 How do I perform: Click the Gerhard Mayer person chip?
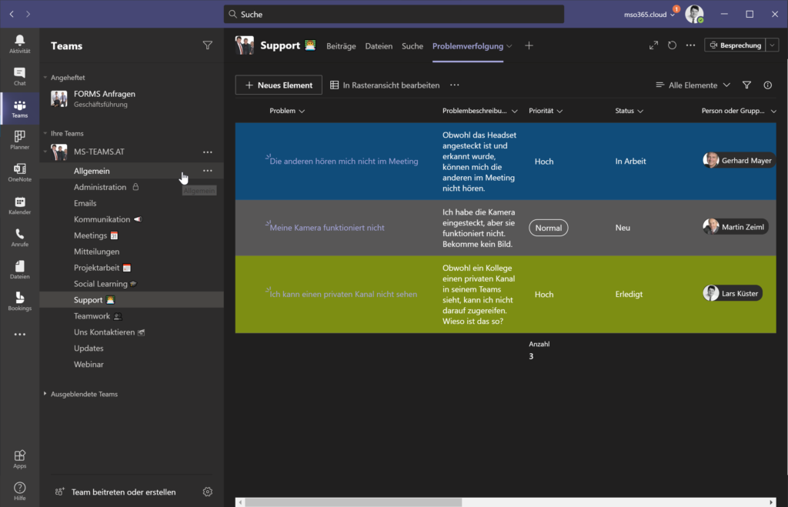coord(738,160)
